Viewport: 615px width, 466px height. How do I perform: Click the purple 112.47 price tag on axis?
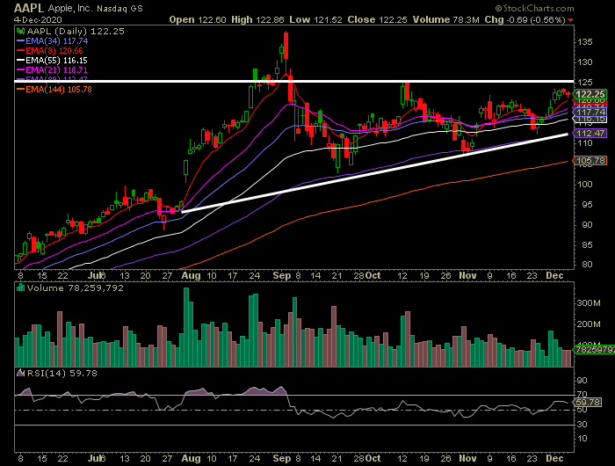click(x=590, y=134)
